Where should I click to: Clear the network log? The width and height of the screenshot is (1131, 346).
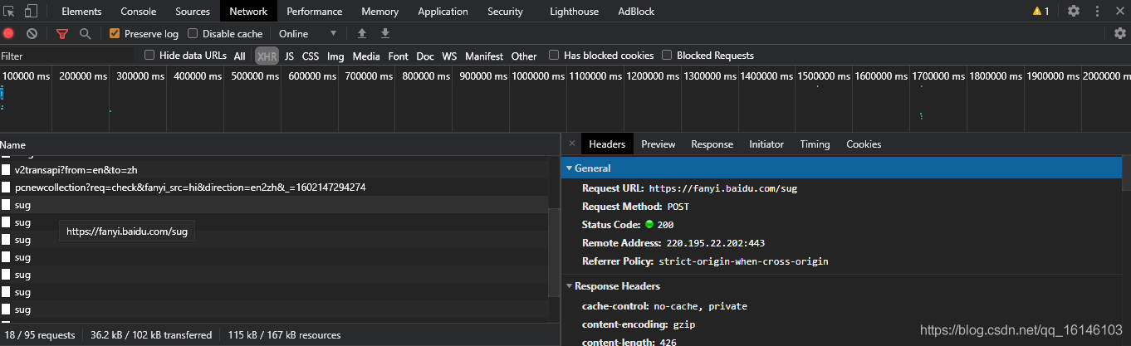tap(32, 33)
